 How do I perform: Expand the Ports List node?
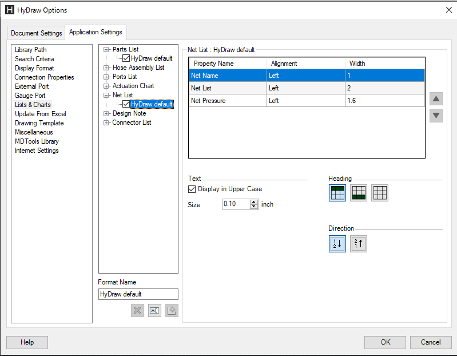click(106, 77)
